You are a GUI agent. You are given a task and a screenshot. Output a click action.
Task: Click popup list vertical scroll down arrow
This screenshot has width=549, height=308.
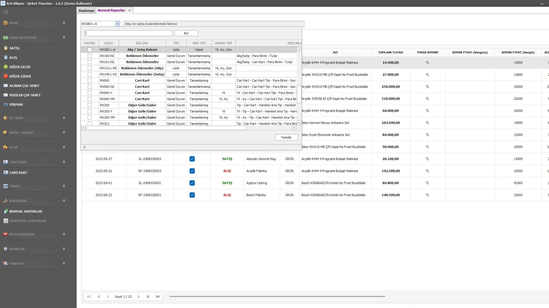[299, 123]
